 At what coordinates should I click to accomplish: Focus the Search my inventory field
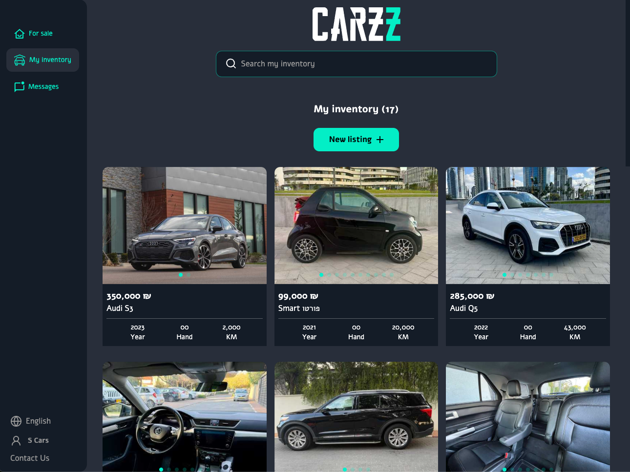pyautogui.click(x=357, y=64)
